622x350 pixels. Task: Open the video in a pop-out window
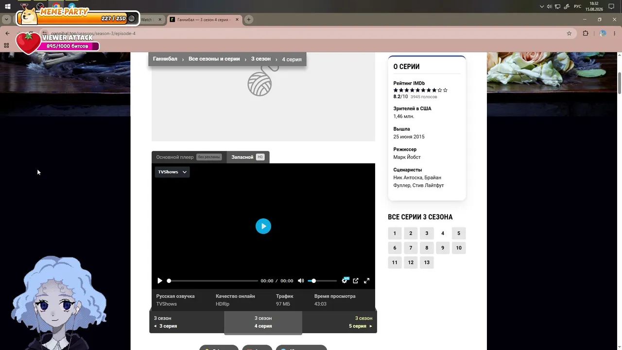coord(356,280)
